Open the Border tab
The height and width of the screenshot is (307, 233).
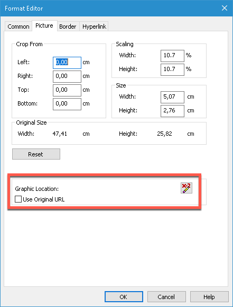tap(68, 27)
